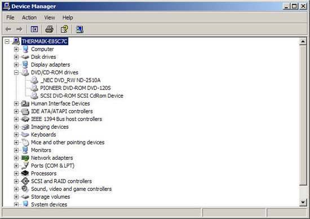Image resolution: width=310 pixels, height=219 pixels.
Task: Click the scrollbar up arrow
Action: click(x=303, y=41)
